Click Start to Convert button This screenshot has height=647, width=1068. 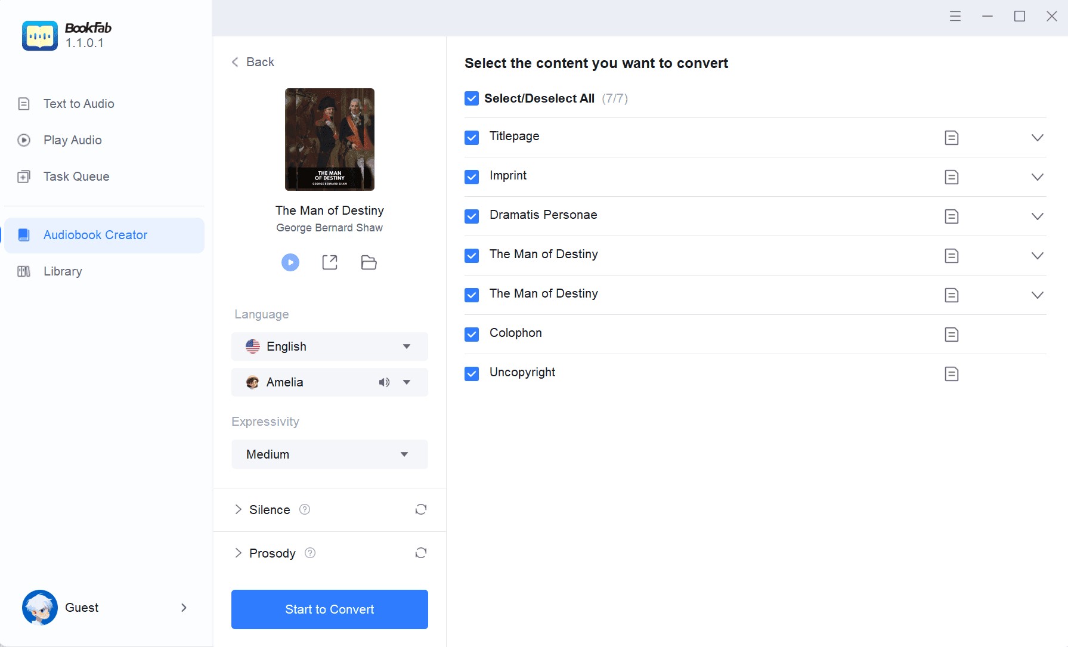click(x=329, y=609)
